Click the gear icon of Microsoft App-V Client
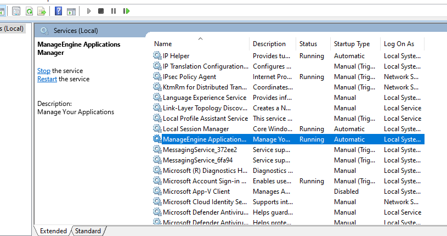This screenshot has width=447, height=236. pyautogui.click(x=157, y=191)
